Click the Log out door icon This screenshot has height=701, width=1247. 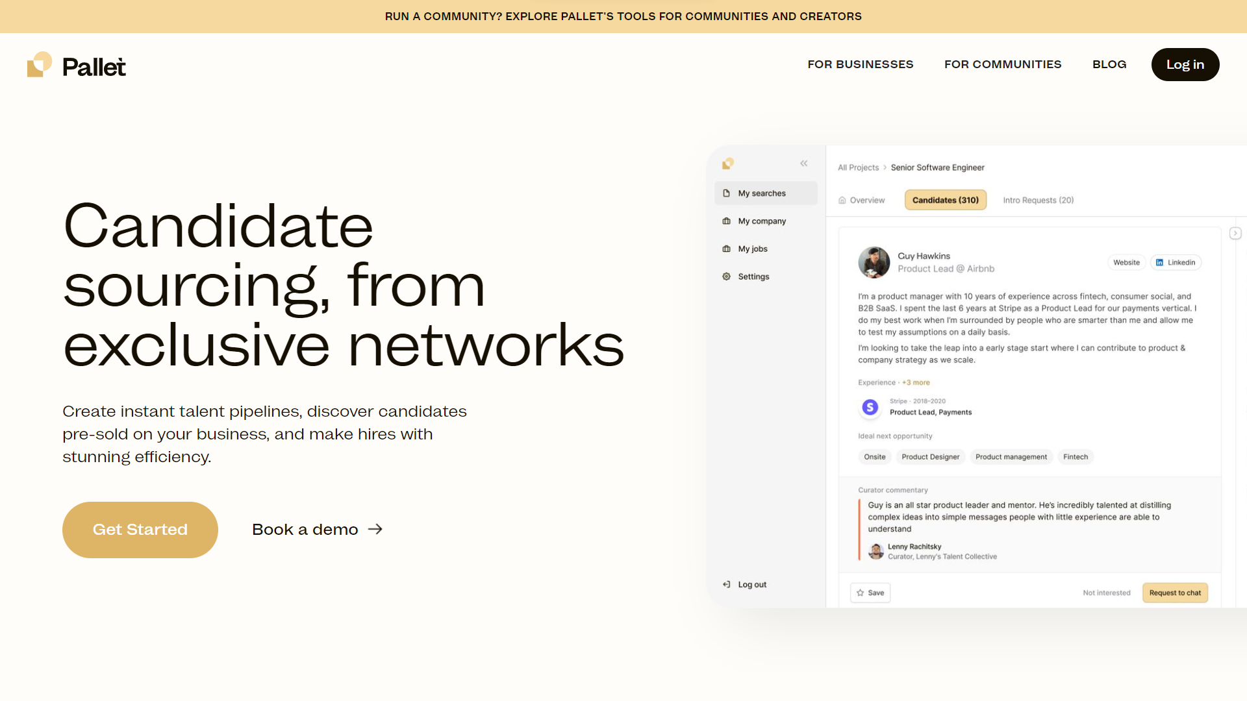726,585
